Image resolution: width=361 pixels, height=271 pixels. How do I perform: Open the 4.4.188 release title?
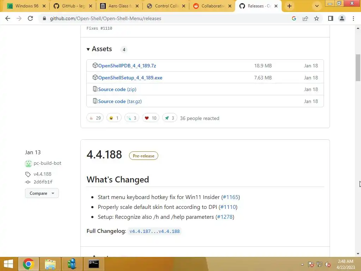coord(104,155)
